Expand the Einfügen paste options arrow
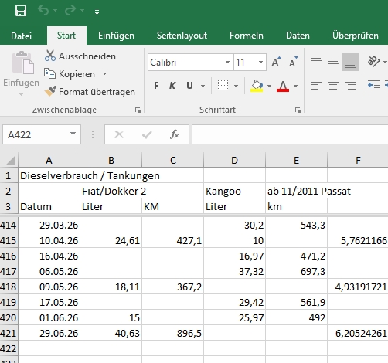Image resolution: width=388 pixels, height=363 pixels. pyautogui.click(x=21, y=95)
